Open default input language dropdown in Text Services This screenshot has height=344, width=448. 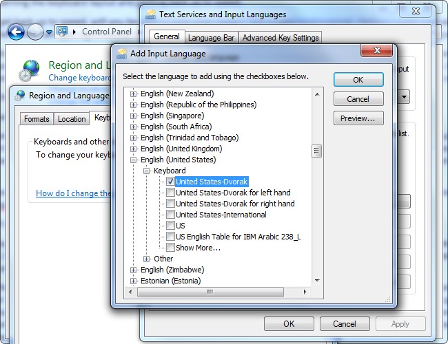click(404, 97)
